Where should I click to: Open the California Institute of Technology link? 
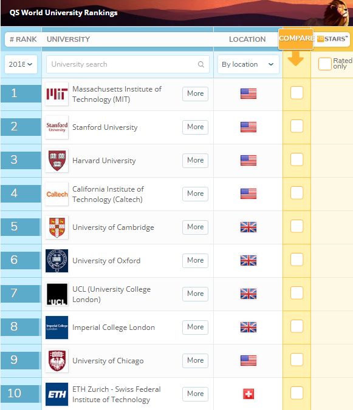(108, 194)
